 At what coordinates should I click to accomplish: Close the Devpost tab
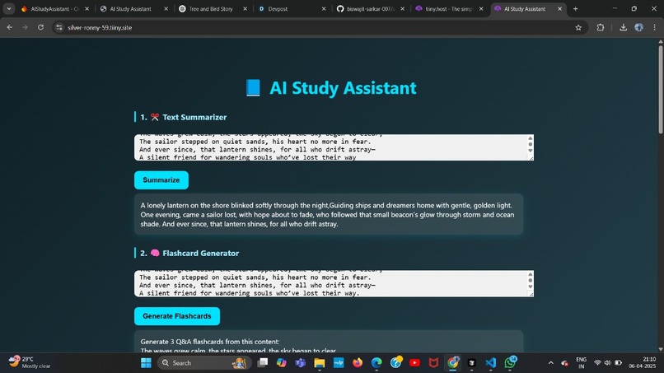click(324, 9)
